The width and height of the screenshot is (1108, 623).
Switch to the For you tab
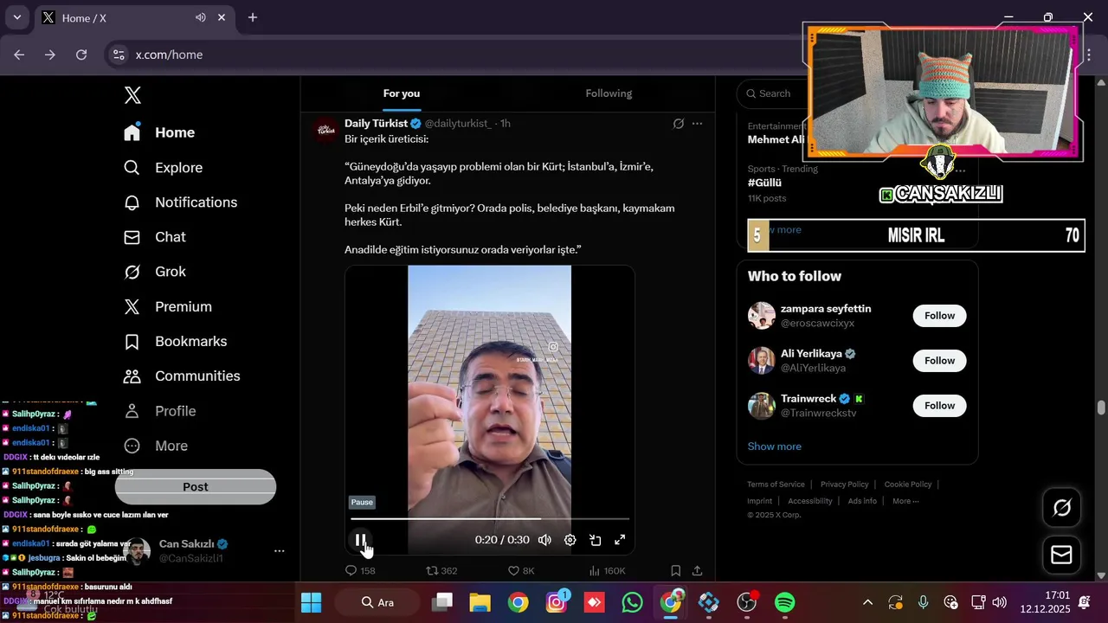(x=402, y=93)
